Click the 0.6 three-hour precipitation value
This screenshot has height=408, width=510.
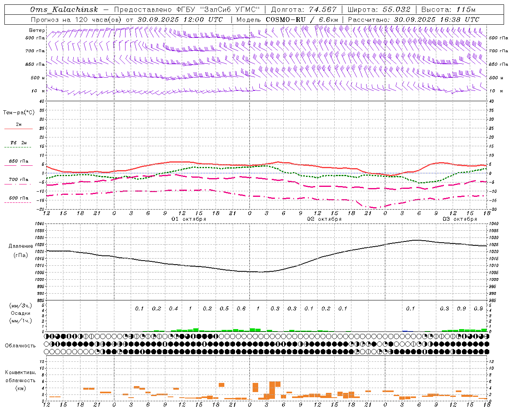click(241, 308)
